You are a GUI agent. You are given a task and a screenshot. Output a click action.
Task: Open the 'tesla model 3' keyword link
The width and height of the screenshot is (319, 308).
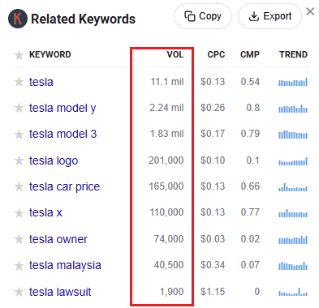pos(63,134)
